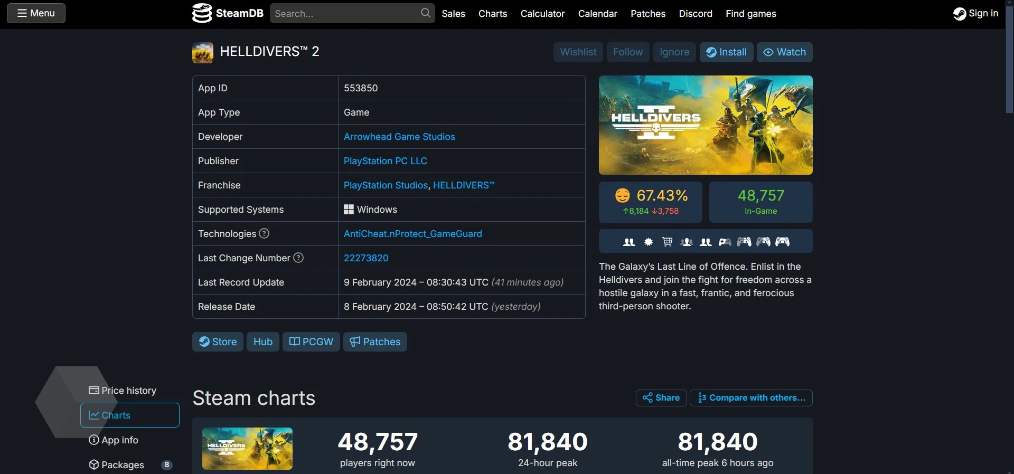Click the book icon on the PCGW button

click(x=295, y=342)
